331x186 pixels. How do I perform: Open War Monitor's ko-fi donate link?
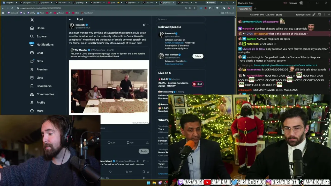point(176,63)
